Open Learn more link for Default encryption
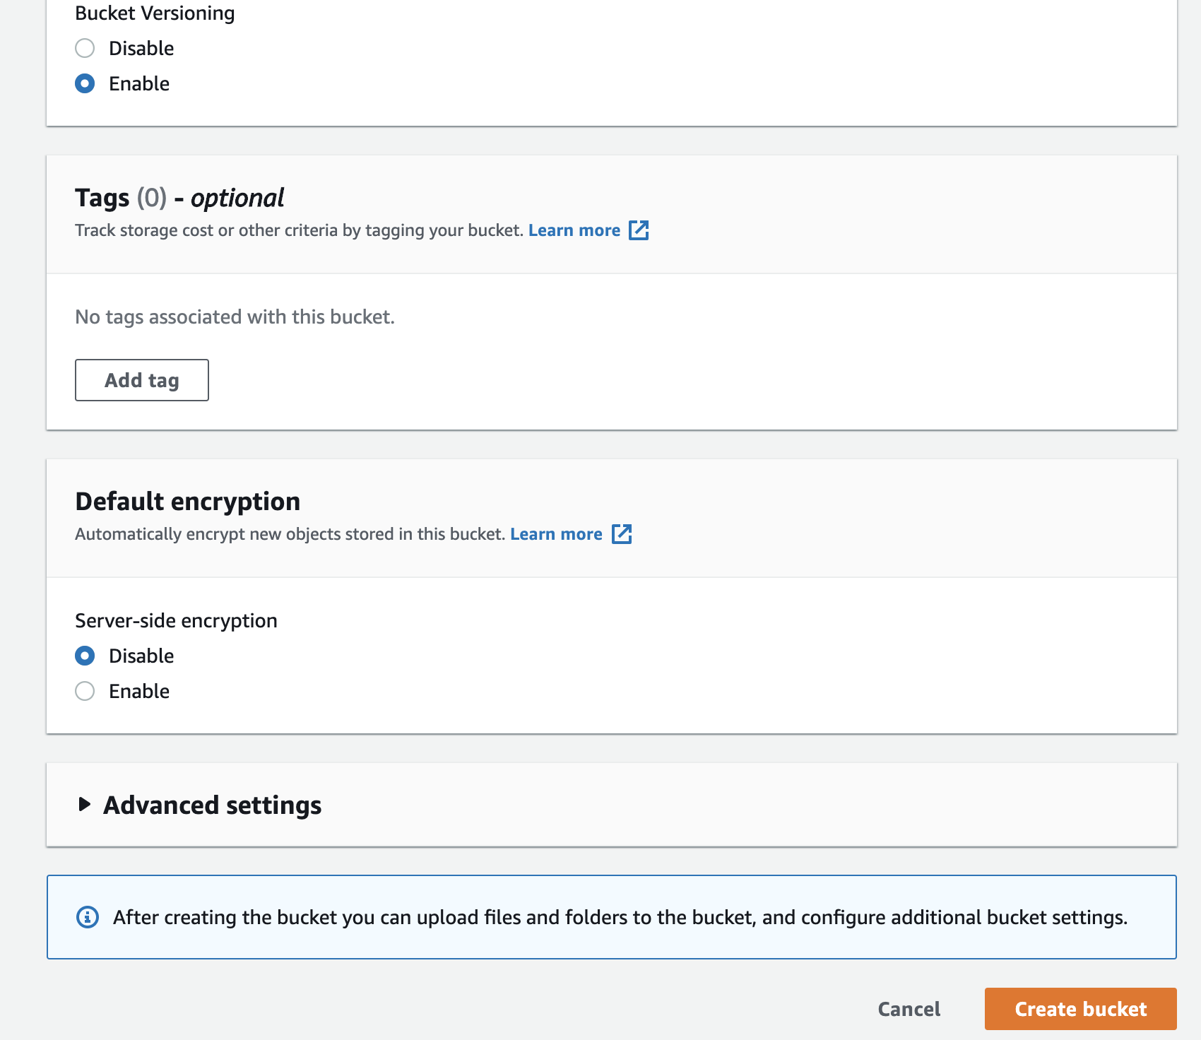Screen dimensions: 1201x1040 tap(556, 534)
